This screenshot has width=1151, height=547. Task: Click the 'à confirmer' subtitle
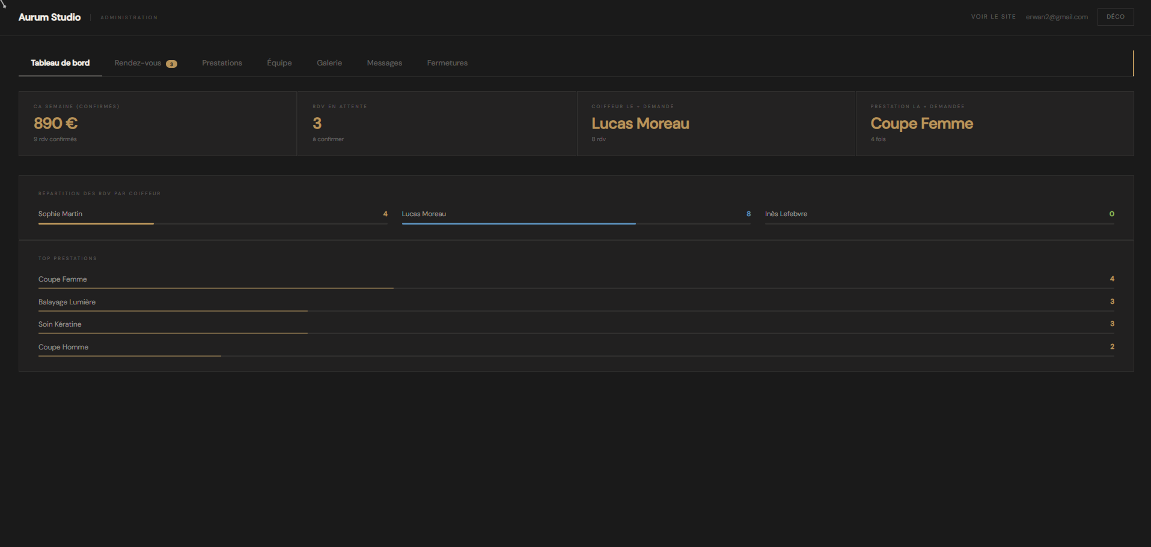328,139
